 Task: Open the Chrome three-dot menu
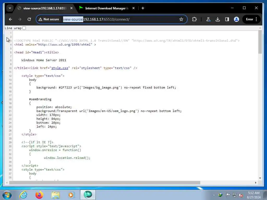tap(256, 19)
